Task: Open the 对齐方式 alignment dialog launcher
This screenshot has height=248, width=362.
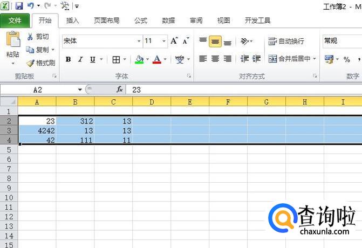Action: pyautogui.click(x=315, y=76)
